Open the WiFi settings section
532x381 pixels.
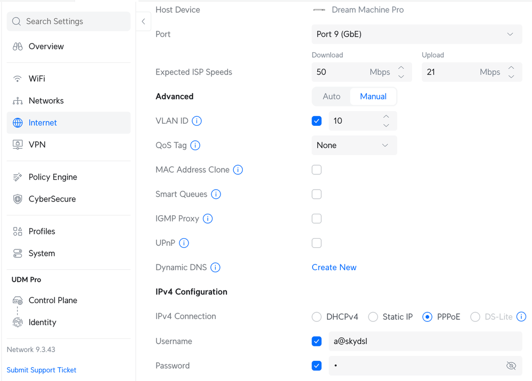click(37, 78)
